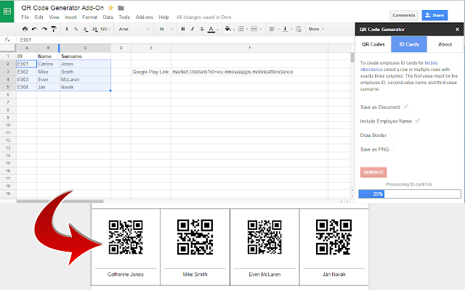Select the Google Play Link cell
465x290 pixels.
[x=151, y=72]
